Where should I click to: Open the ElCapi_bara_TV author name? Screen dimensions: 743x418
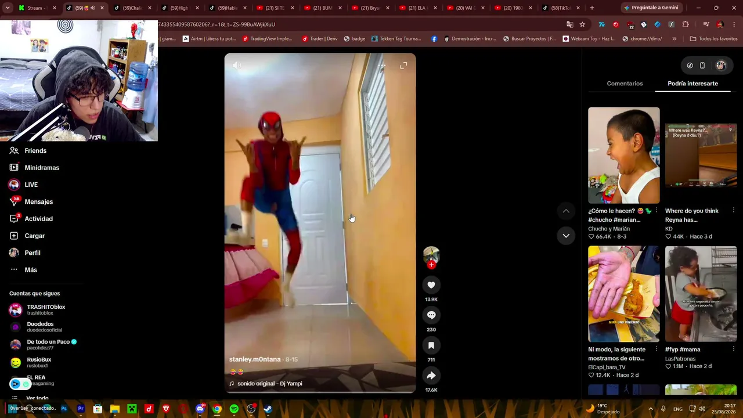[607, 367]
